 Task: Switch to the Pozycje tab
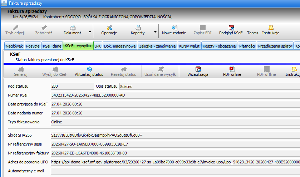point(33,46)
